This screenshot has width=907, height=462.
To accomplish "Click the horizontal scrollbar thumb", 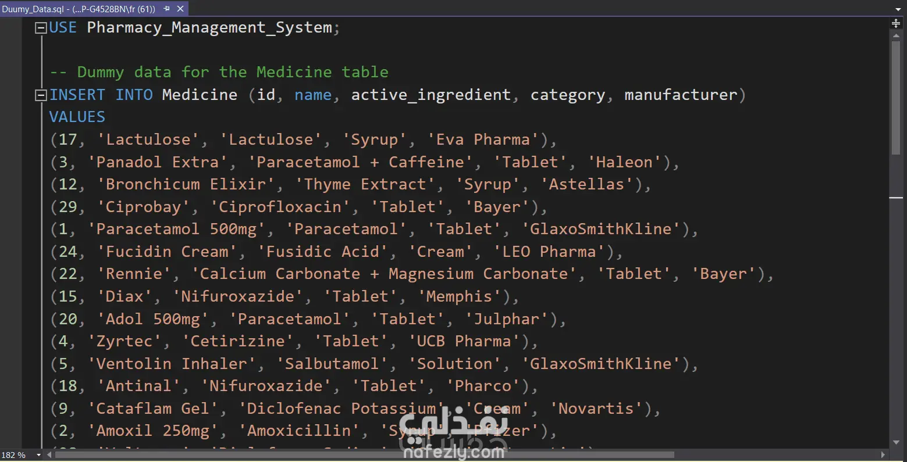I will click(x=364, y=455).
